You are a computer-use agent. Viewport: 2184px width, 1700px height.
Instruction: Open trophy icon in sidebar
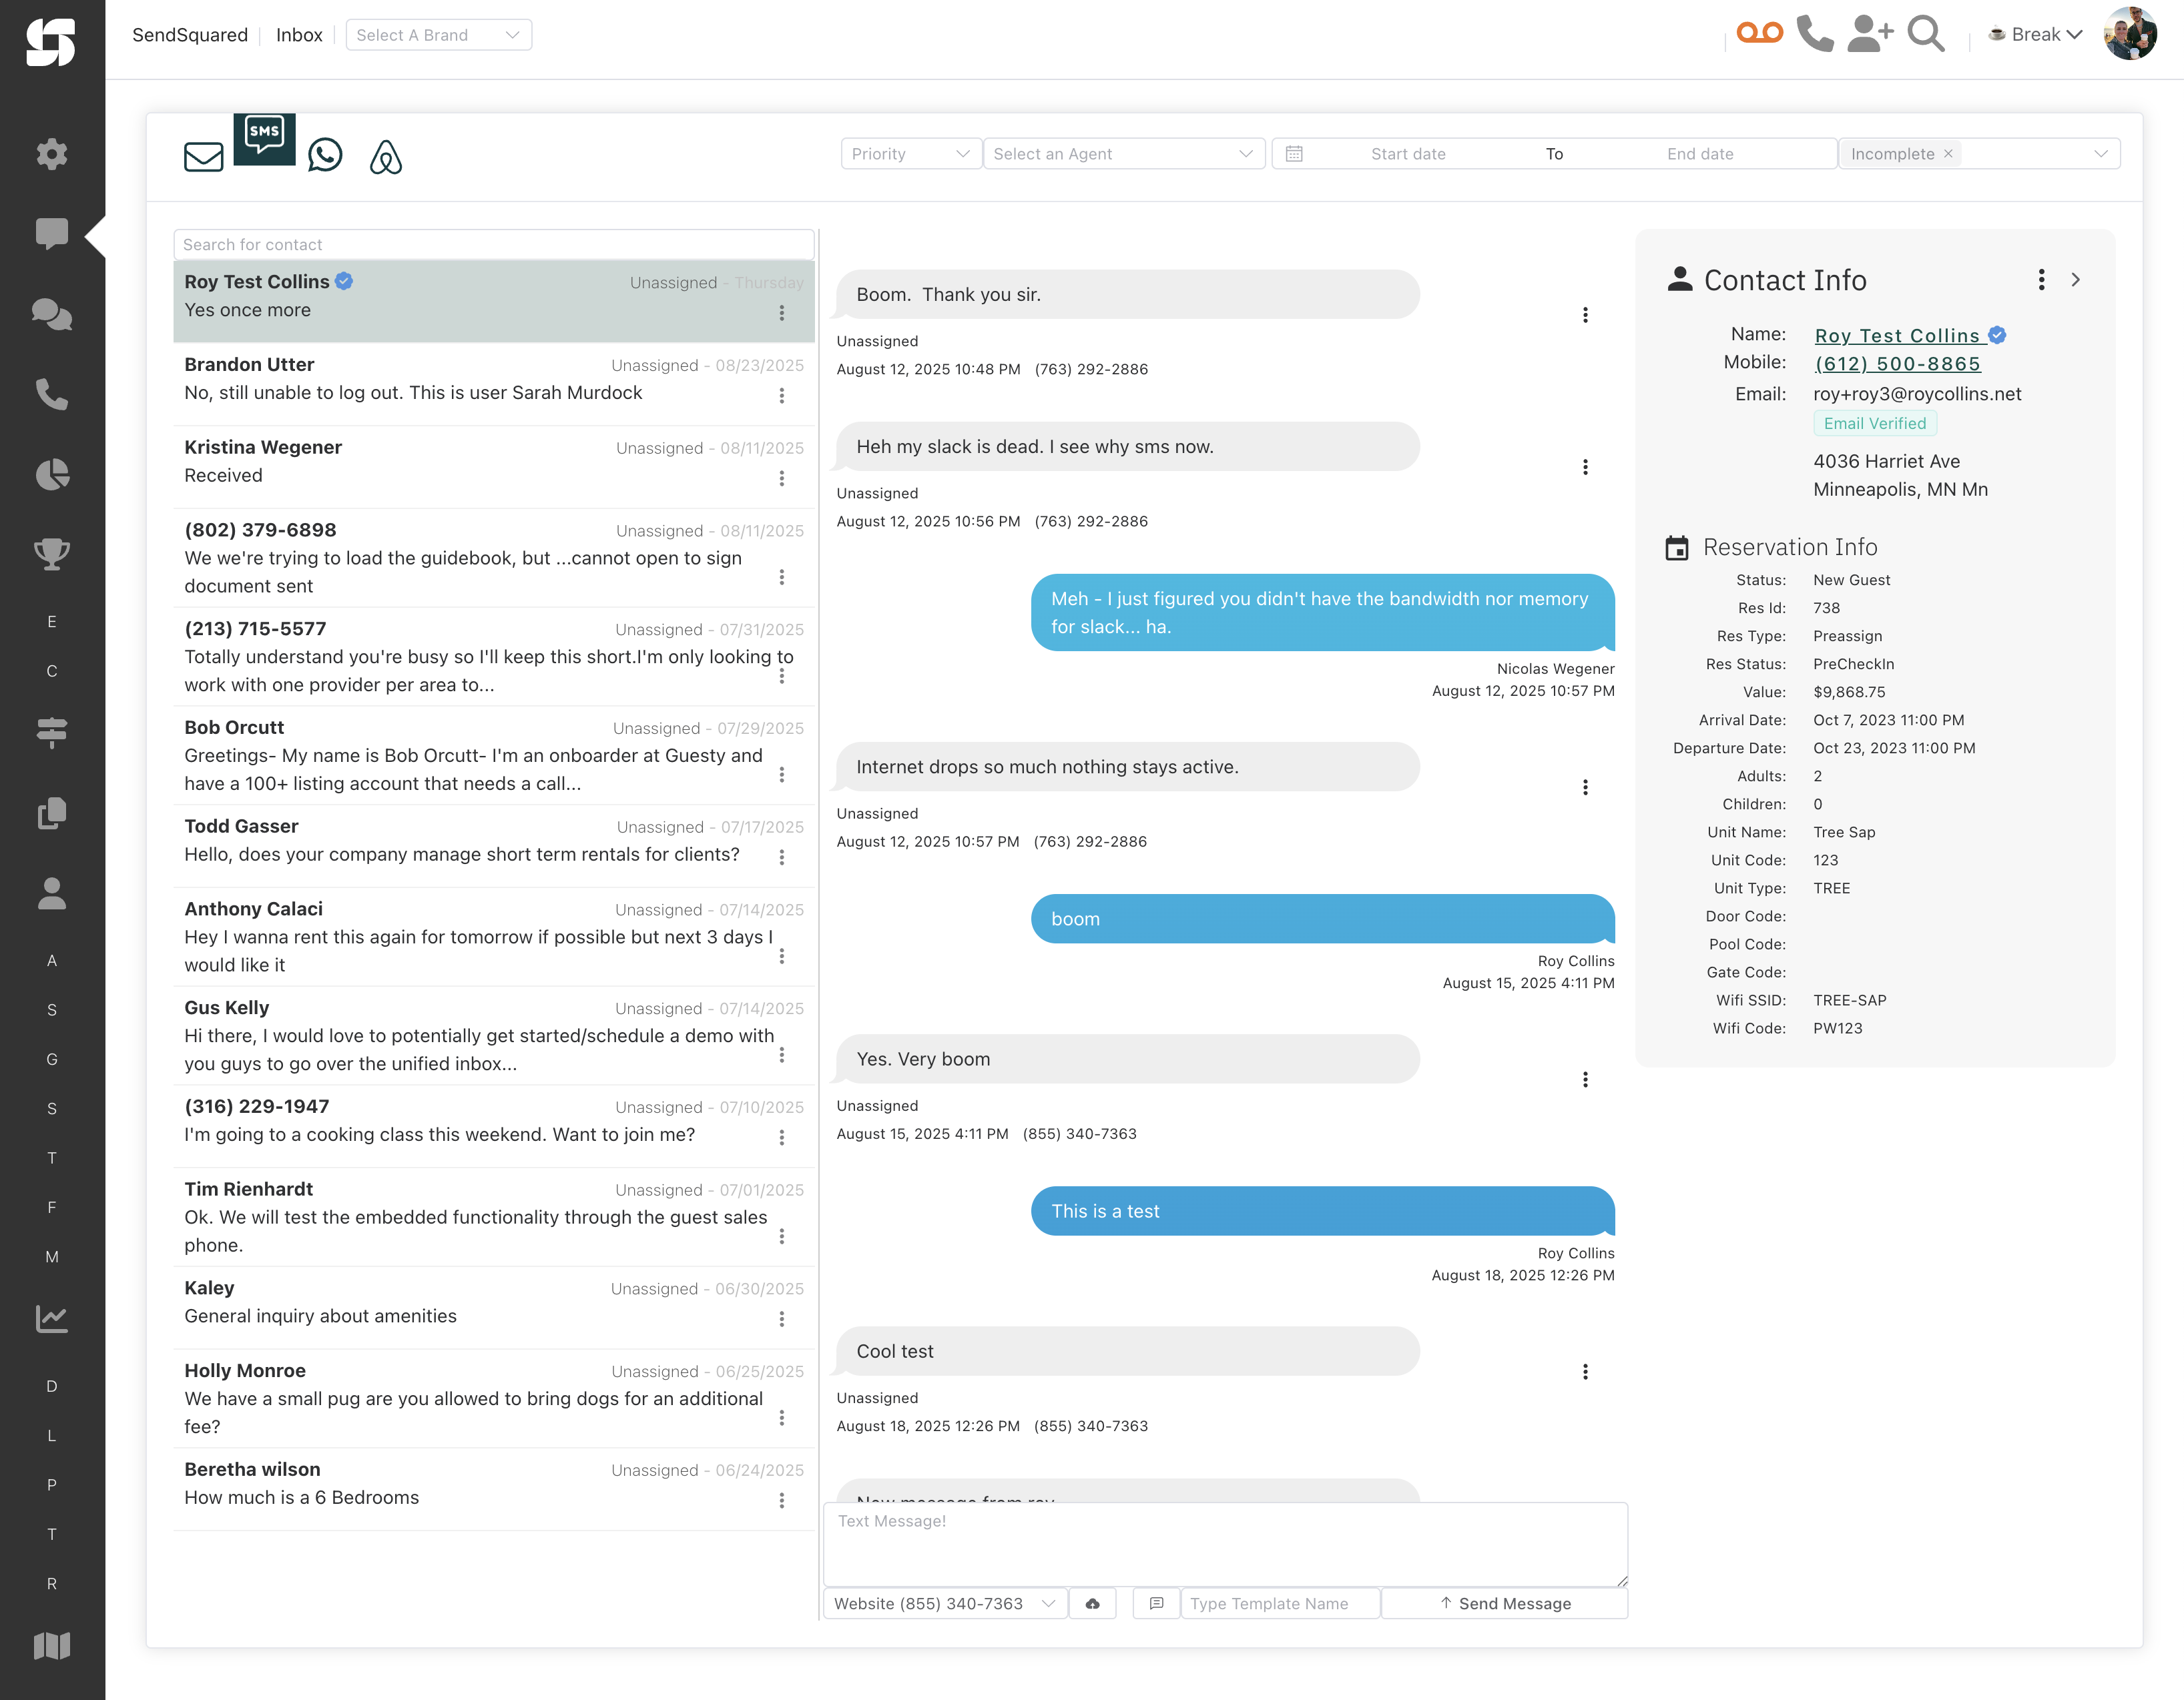pyautogui.click(x=52, y=554)
